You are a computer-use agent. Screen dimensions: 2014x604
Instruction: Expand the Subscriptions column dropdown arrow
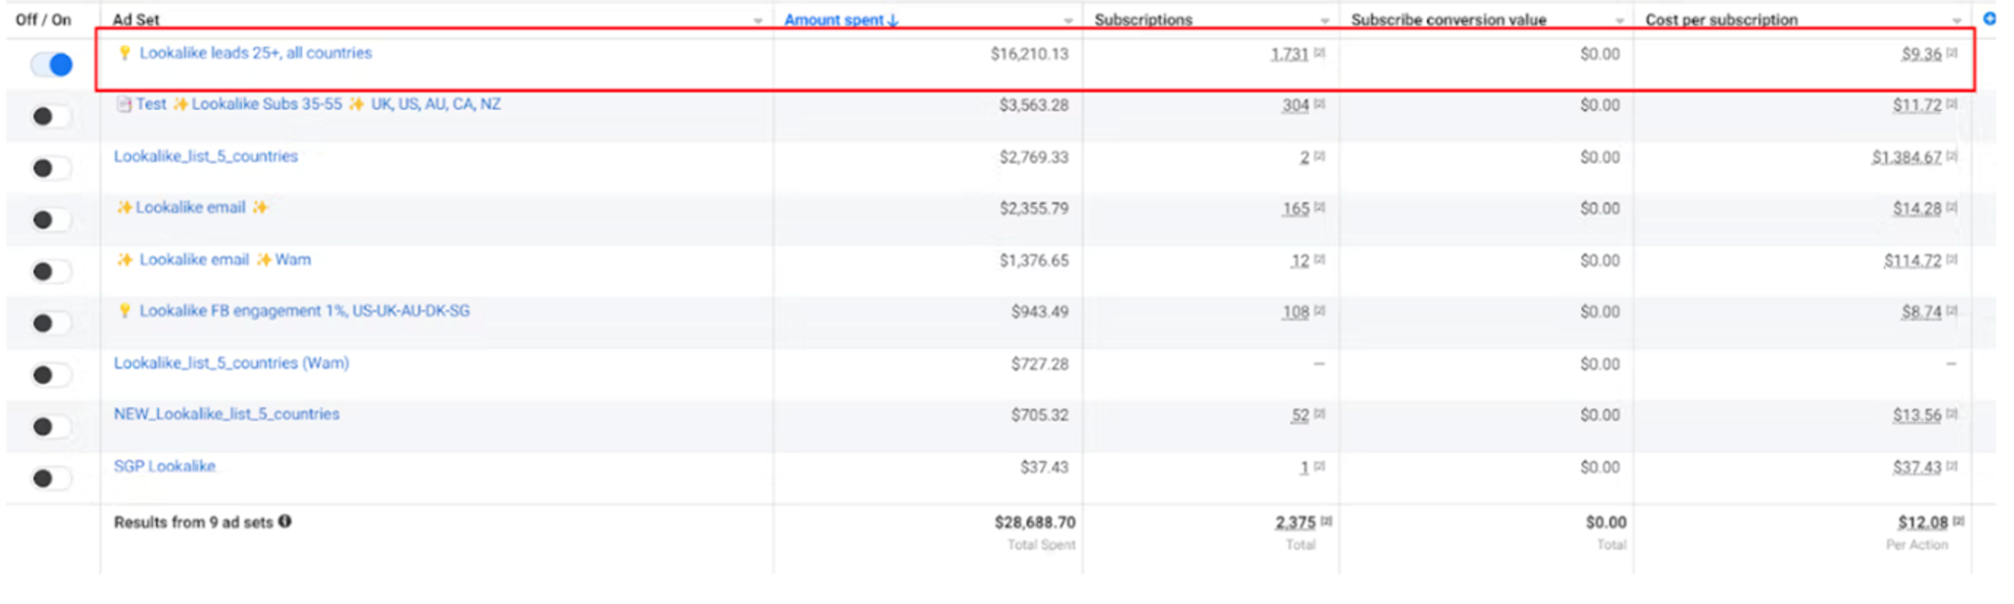[1324, 21]
